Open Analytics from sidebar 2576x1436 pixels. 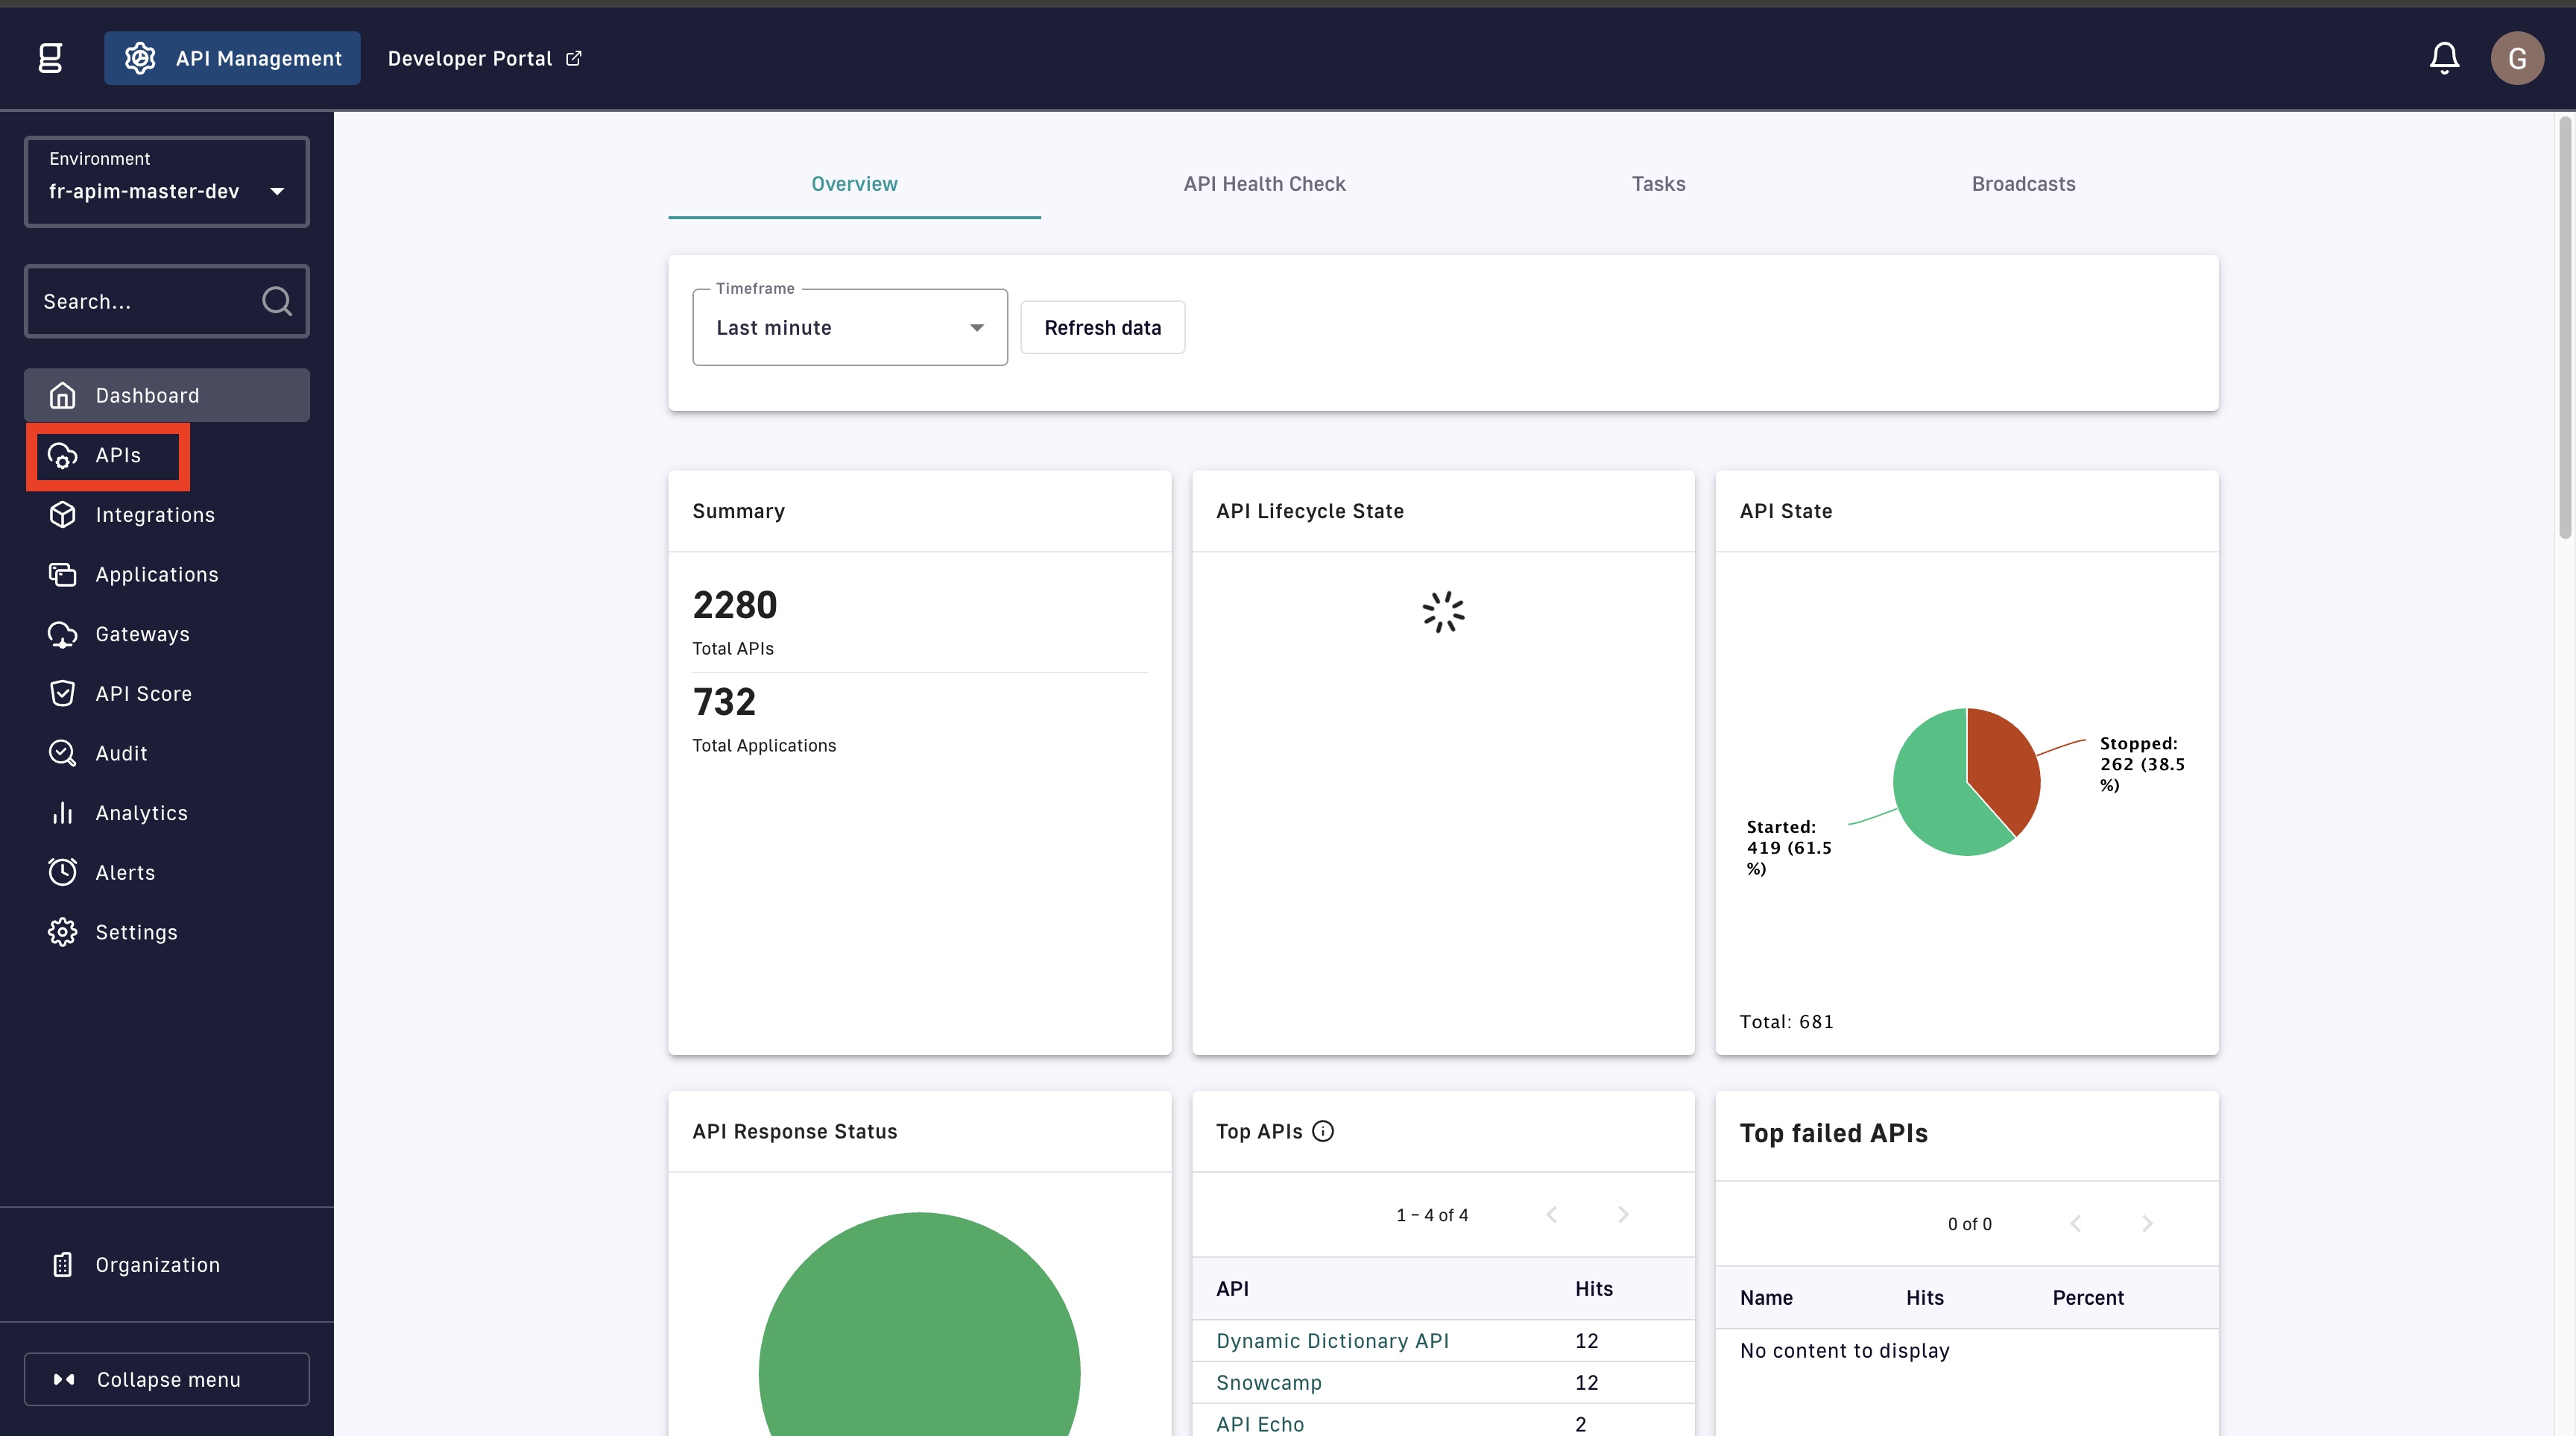click(x=141, y=813)
